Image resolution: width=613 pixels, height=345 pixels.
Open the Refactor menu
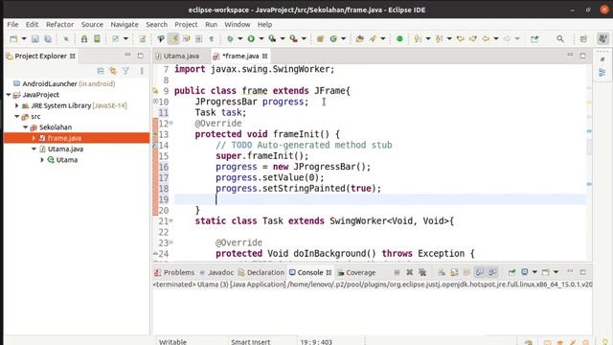pos(59,24)
